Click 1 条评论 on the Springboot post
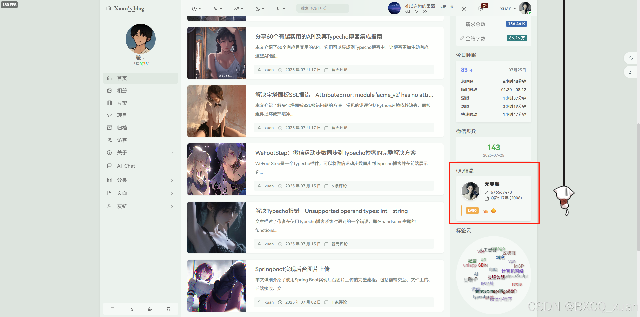Image resolution: width=640 pixels, height=317 pixels. click(x=339, y=302)
